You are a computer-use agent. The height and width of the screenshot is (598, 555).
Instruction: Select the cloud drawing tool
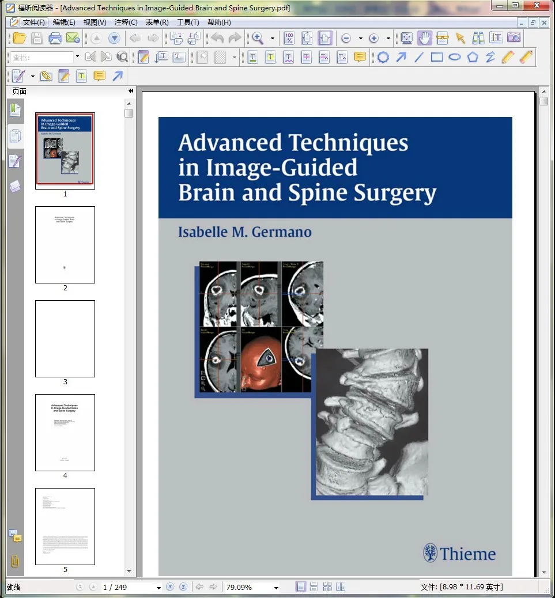[383, 58]
